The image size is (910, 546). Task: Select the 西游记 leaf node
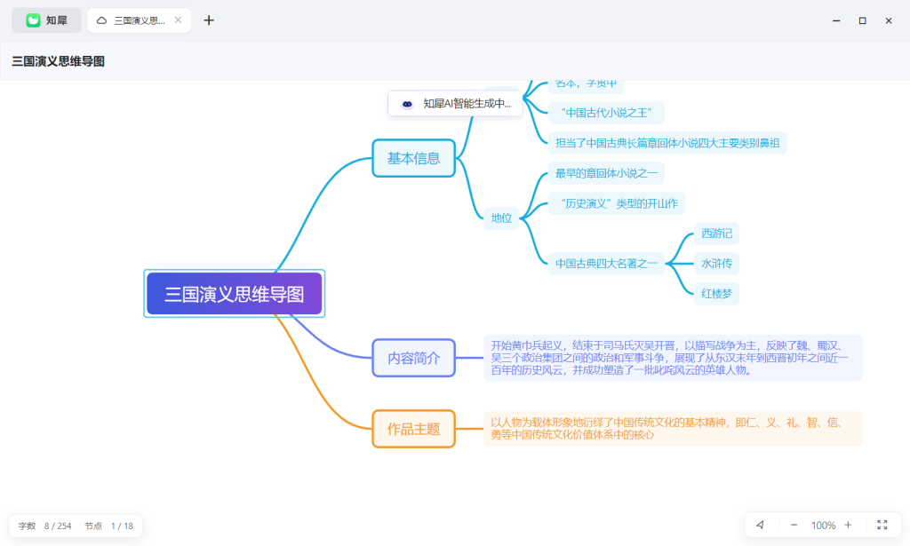click(717, 233)
